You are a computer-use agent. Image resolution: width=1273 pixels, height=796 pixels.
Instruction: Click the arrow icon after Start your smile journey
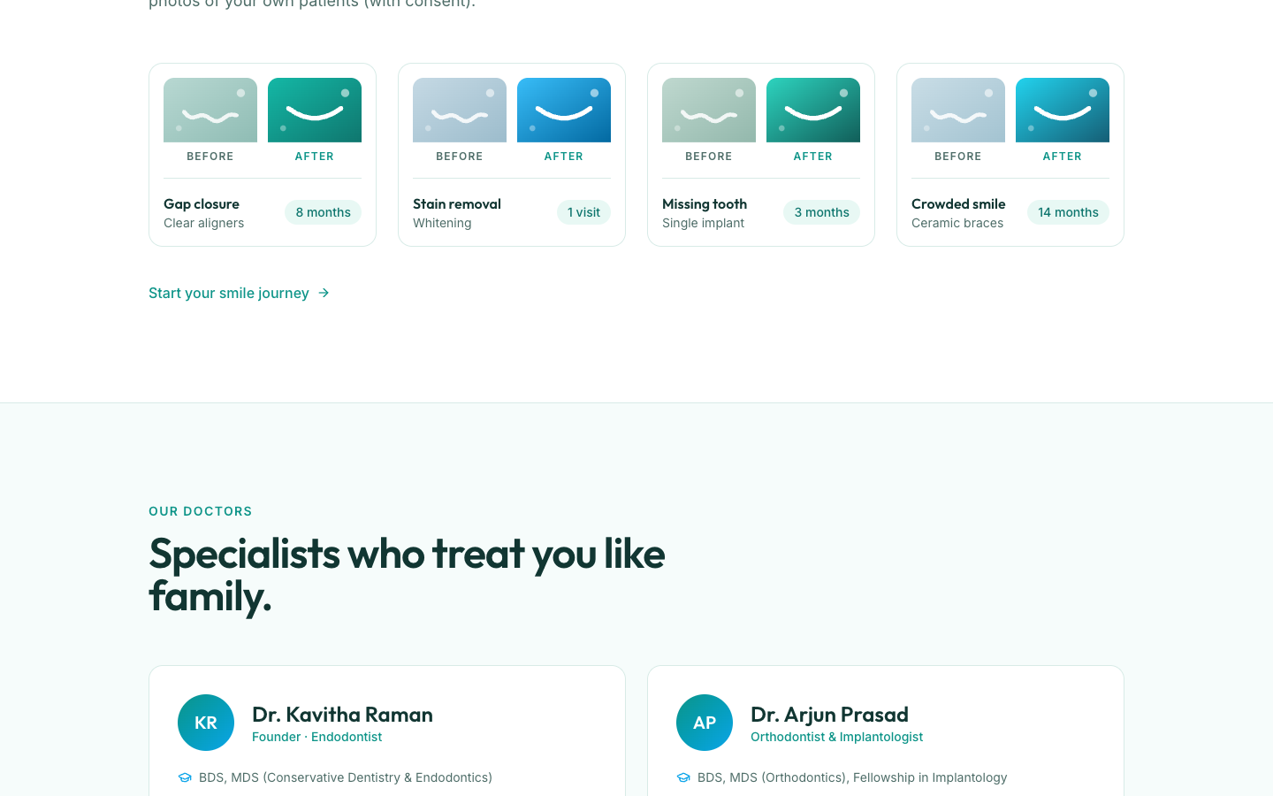(324, 293)
